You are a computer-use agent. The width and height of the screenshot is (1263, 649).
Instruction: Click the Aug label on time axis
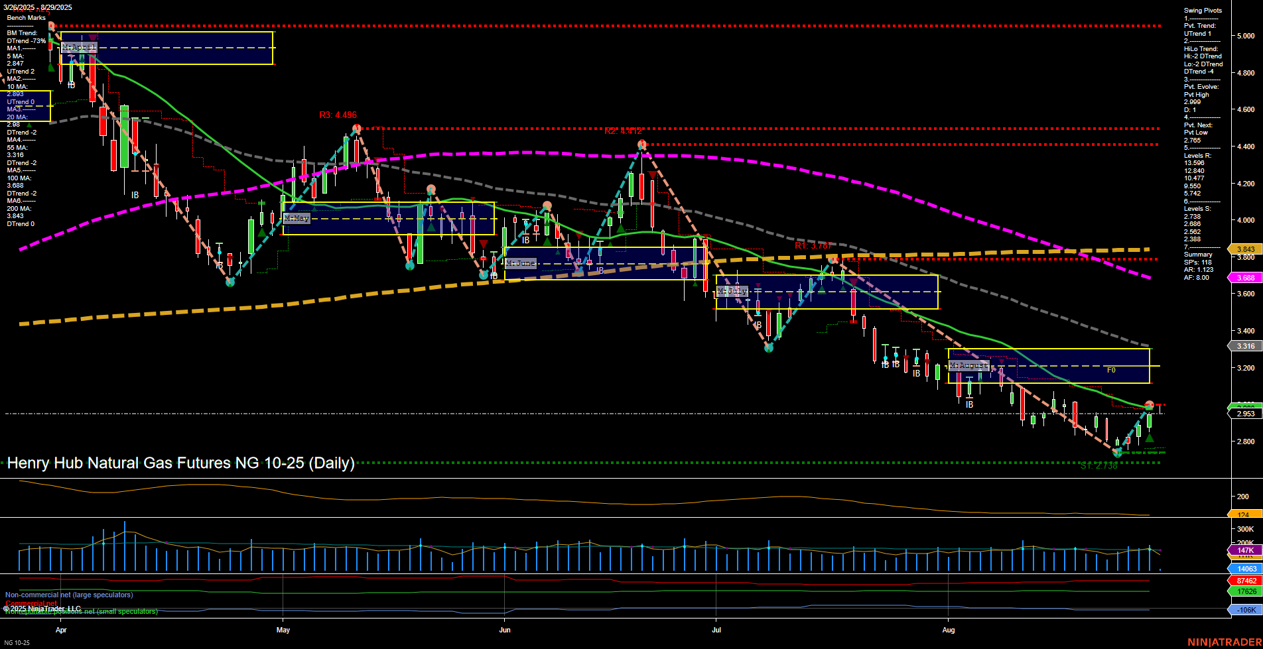click(x=949, y=630)
